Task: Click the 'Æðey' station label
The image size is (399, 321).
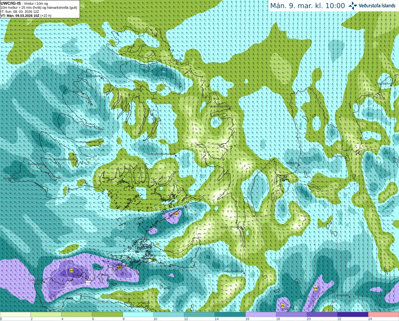Action: pos(137,89)
